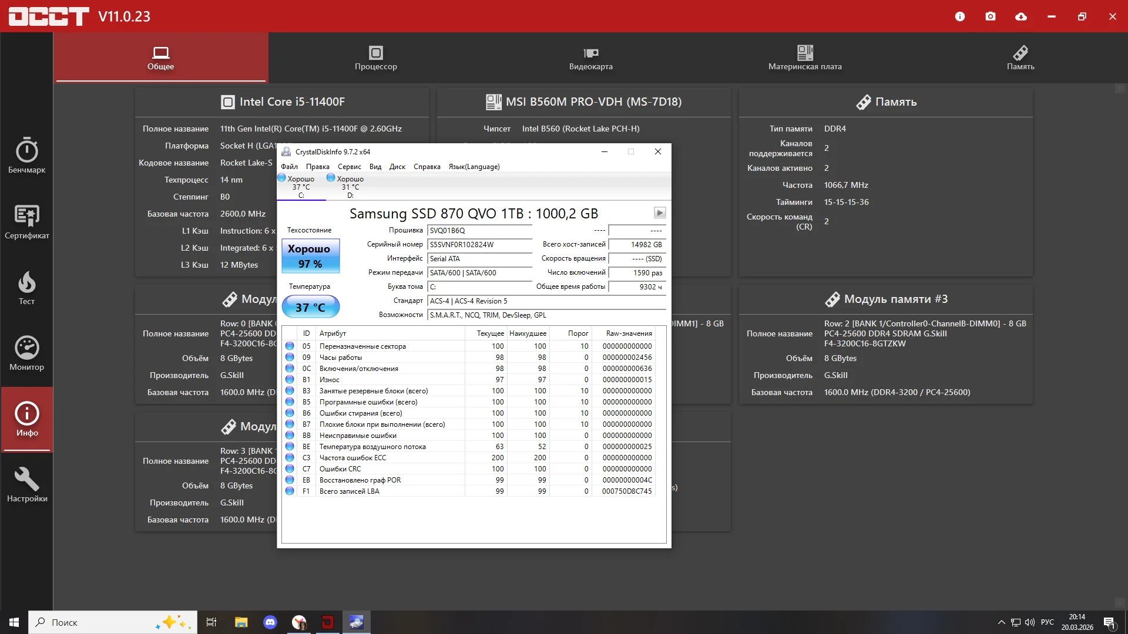Open File Explorer from the taskbar
This screenshot has height=634, width=1128.
pos(241,622)
